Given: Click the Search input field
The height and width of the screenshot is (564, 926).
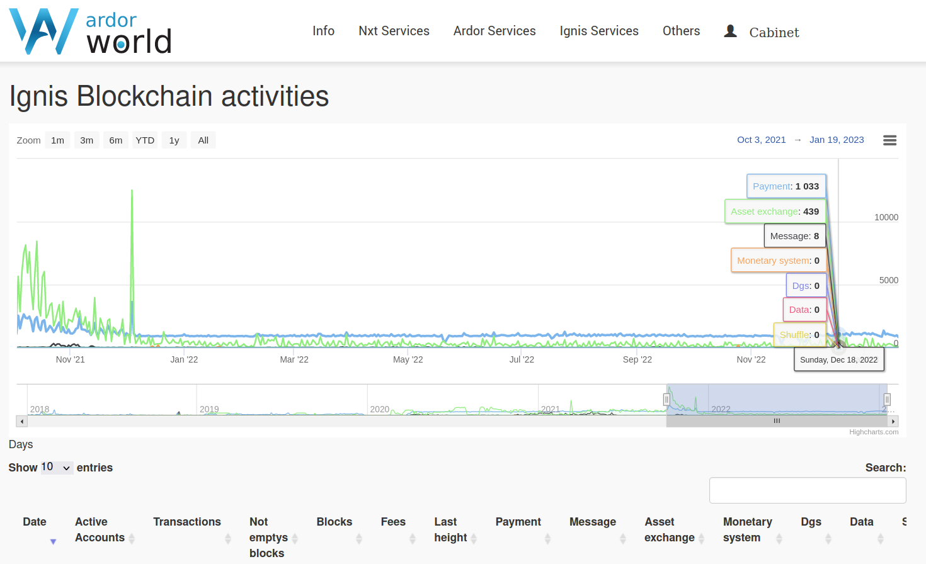Looking at the screenshot, I should (x=808, y=490).
